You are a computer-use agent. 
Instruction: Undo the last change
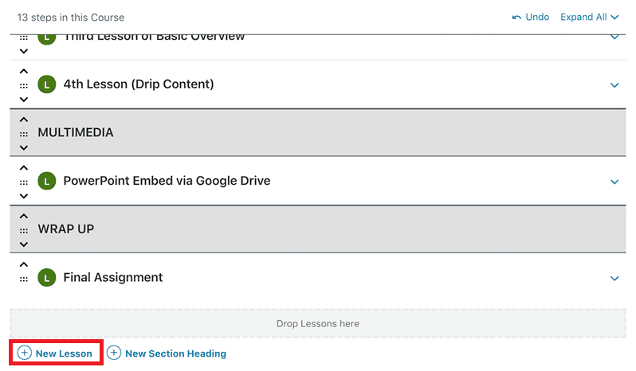tap(531, 17)
